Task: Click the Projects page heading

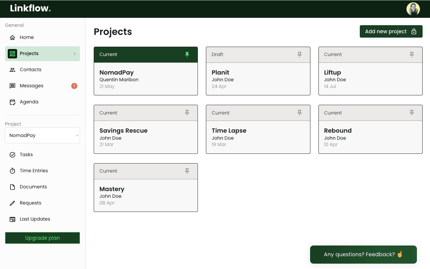Action: pyautogui.click(x=113, y=32)
